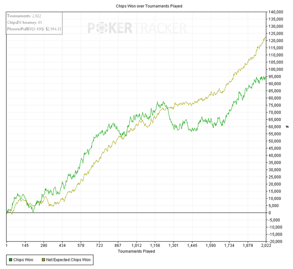Click the 2,022 x-axis tick label

pyautogui.click(x=266, y=246)
